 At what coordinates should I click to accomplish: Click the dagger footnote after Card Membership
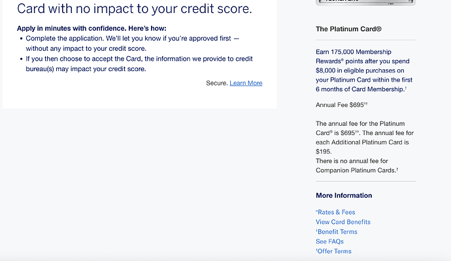[405, 87]
